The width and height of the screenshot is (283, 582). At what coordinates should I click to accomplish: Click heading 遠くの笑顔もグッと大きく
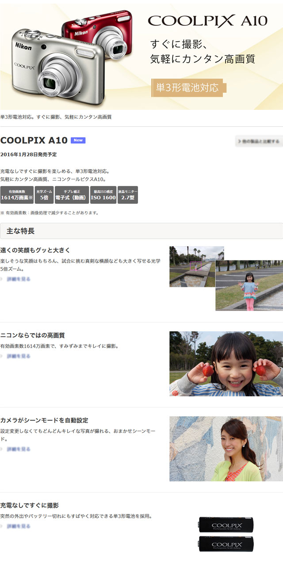pyautogui.click(x=35, y=250)
